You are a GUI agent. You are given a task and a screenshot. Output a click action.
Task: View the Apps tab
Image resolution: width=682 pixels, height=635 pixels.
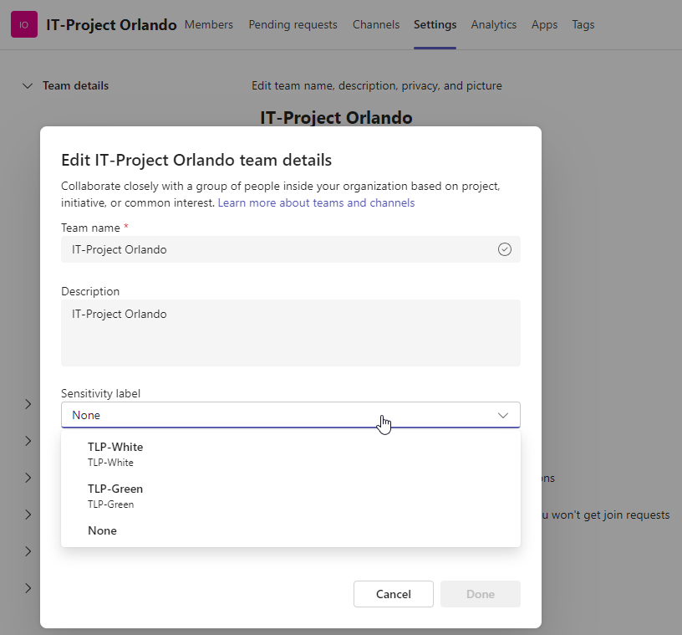pyautogui.click(x=544, y=25)
